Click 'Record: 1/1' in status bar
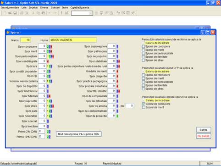221x166 pixels. (x=81, y=164)
